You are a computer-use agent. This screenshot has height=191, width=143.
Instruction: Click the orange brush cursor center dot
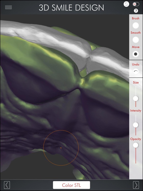click(61, 148)
